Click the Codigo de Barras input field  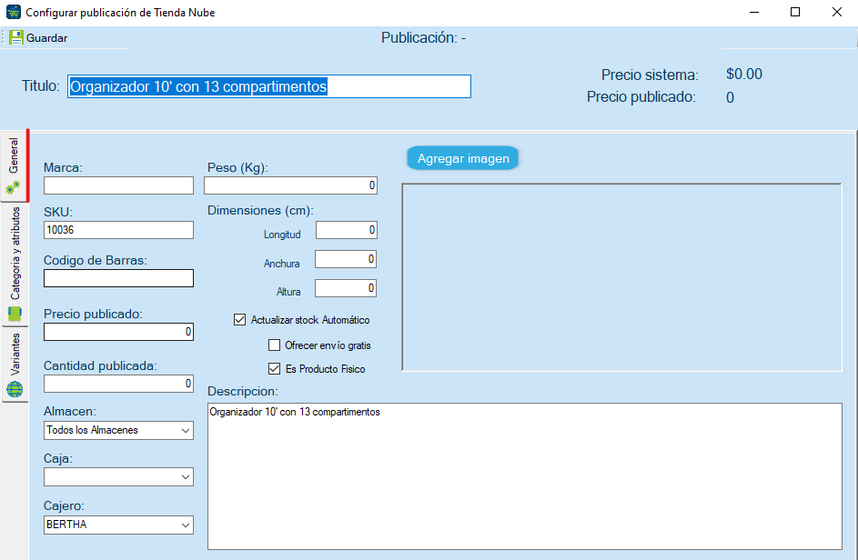[x=119, y=278]
